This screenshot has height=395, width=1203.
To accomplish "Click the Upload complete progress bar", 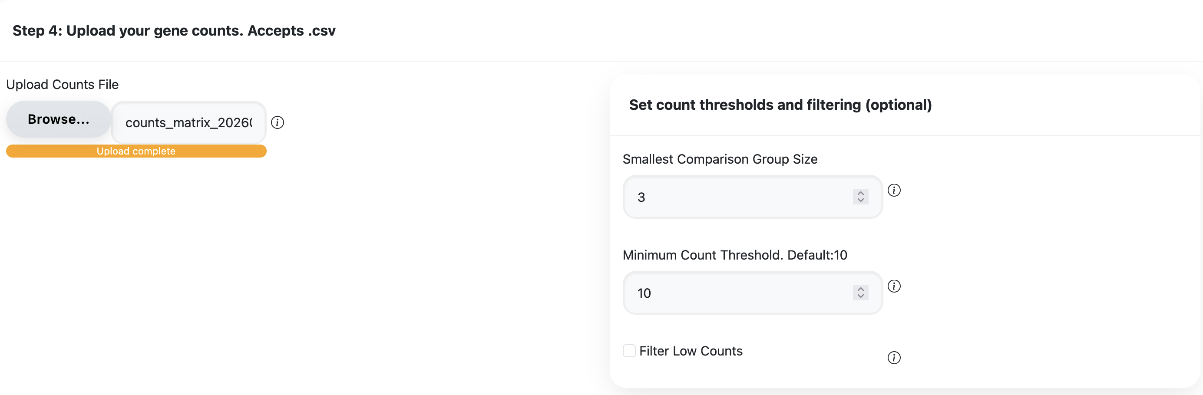I will 136,151.
